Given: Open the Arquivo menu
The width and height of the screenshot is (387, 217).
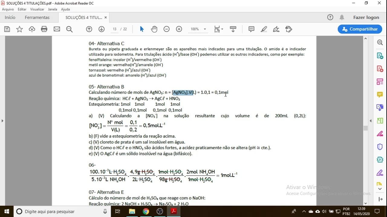Looking at the screenshot, I should click(x=8, y=9).
